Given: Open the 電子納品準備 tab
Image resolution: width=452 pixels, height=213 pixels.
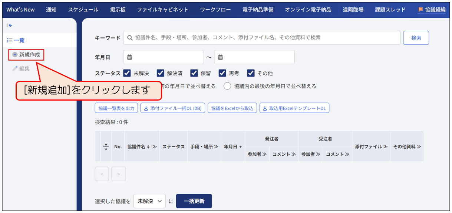Looking at the screenshot, I should 258,10.
